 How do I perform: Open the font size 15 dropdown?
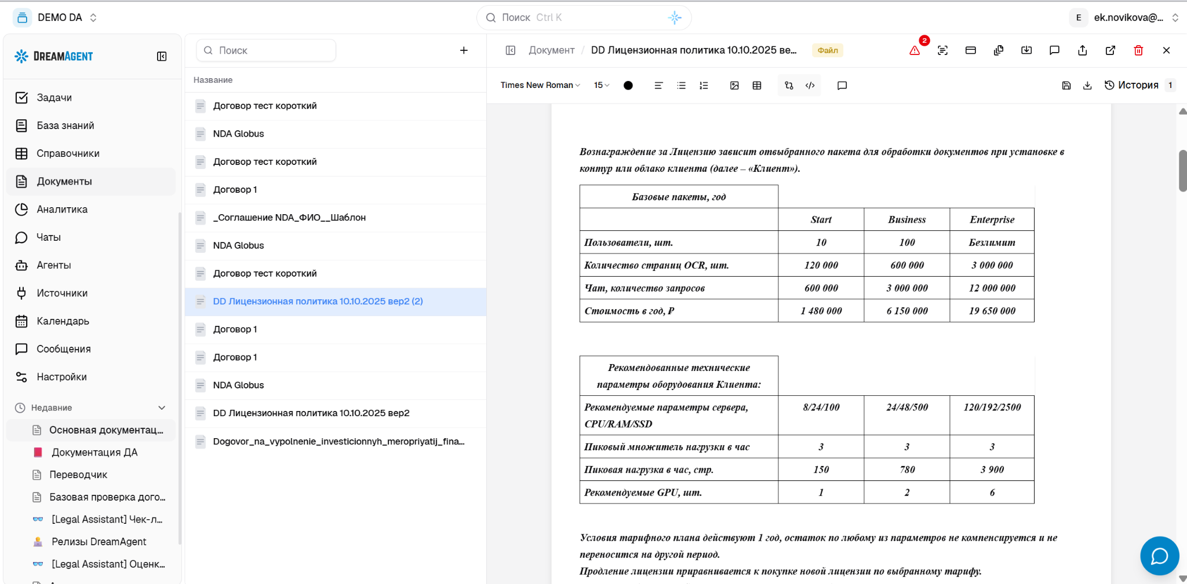pyautogui.click(x=602, y=85)
